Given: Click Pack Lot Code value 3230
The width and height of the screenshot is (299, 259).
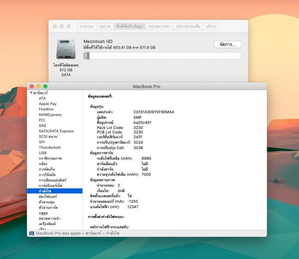Looking at the screenshot, I should [x=138, y=127].
